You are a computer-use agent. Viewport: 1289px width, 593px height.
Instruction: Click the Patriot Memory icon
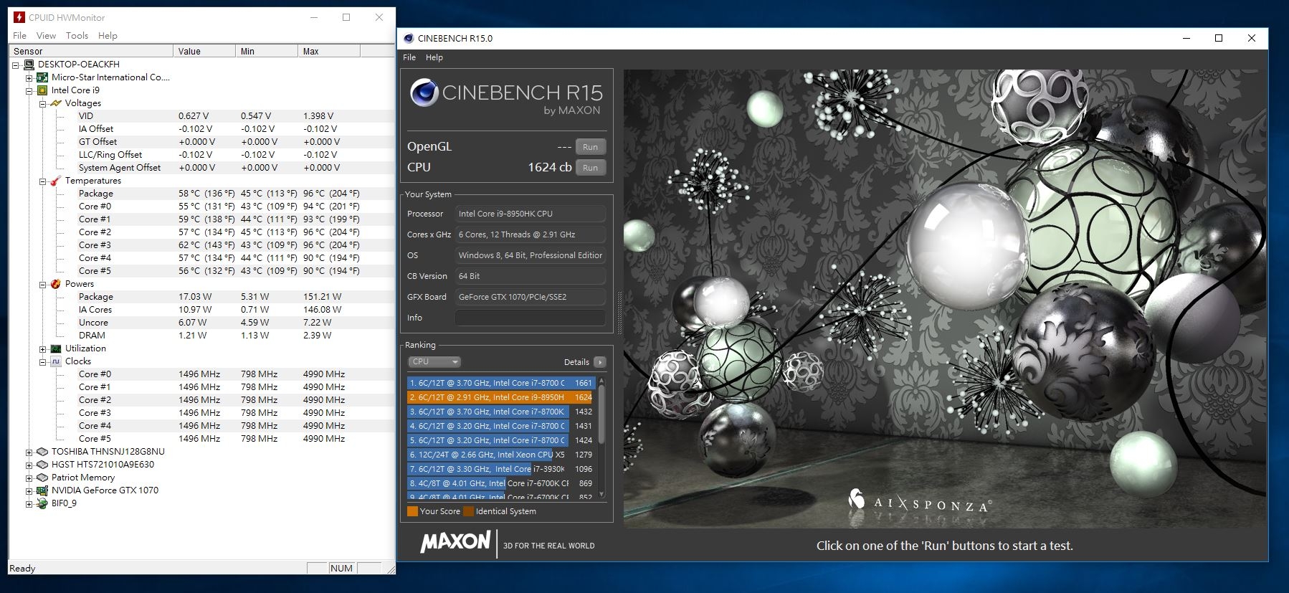[x=42, y=478]
